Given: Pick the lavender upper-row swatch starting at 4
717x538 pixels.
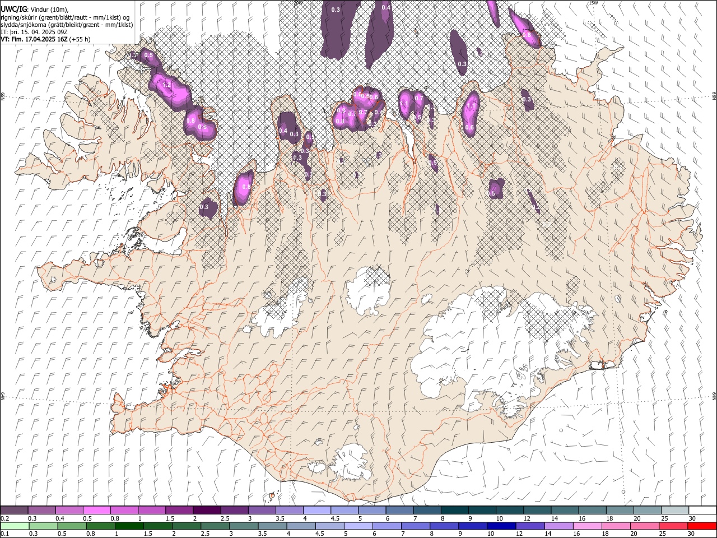Looking at the screenshot, I should point(317,511).
